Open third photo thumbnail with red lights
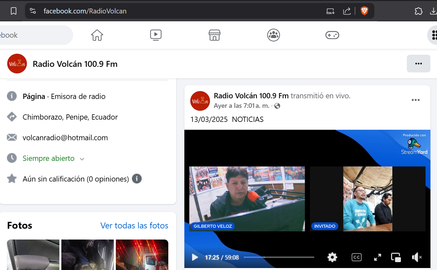The height and width of the screenshot is (270, 437). (x=142, y=255)
